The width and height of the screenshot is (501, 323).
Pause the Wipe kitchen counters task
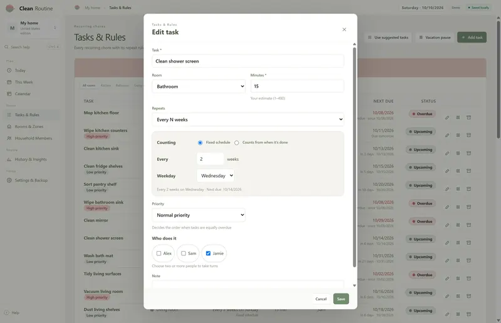[x=458, y=135]
